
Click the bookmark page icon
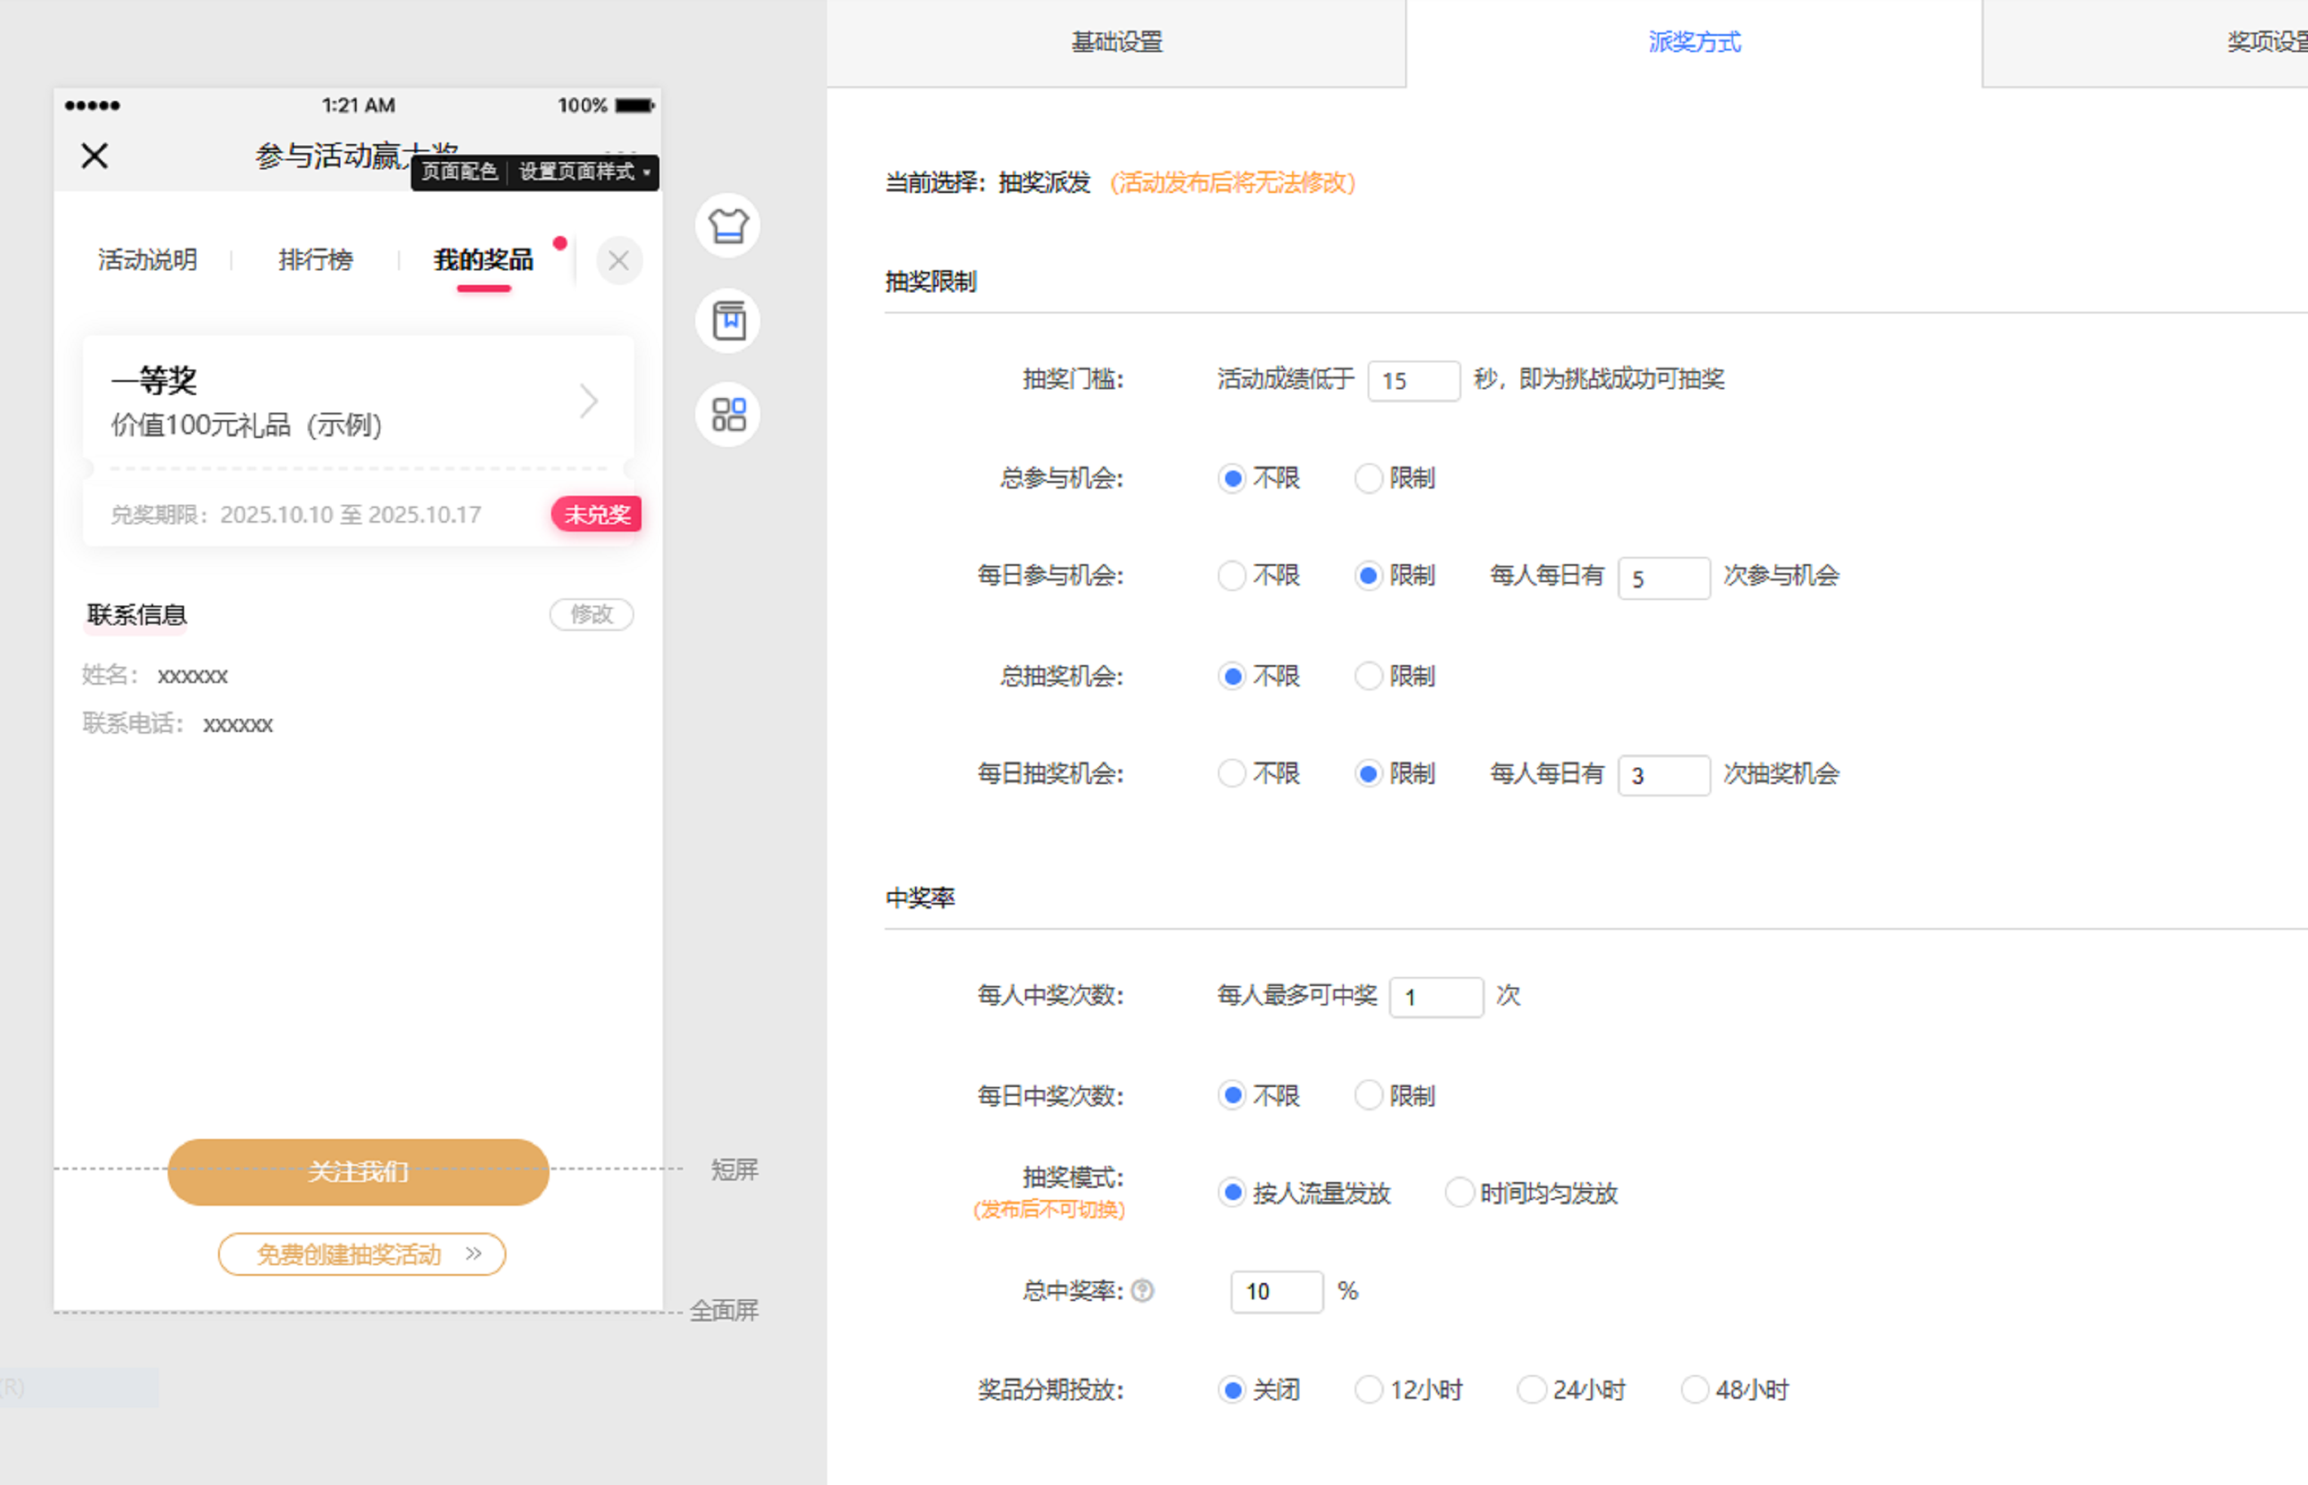(x=728, y=320)
